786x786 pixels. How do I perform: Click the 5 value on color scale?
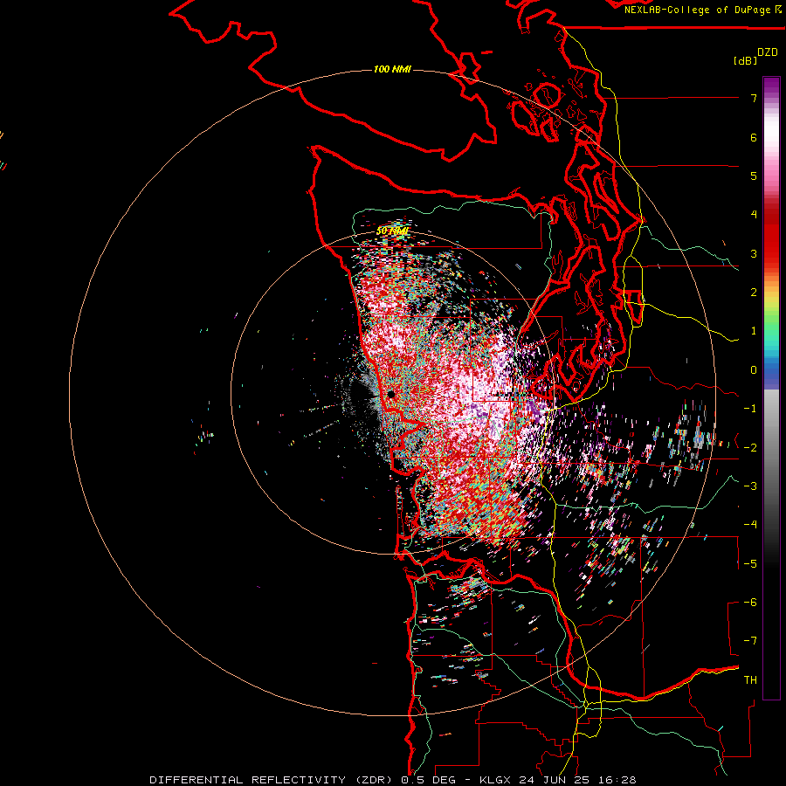tap(754, 176)
